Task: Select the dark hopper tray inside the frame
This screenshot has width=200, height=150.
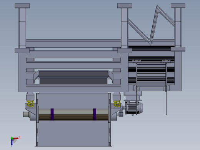Action: (73, 77)
